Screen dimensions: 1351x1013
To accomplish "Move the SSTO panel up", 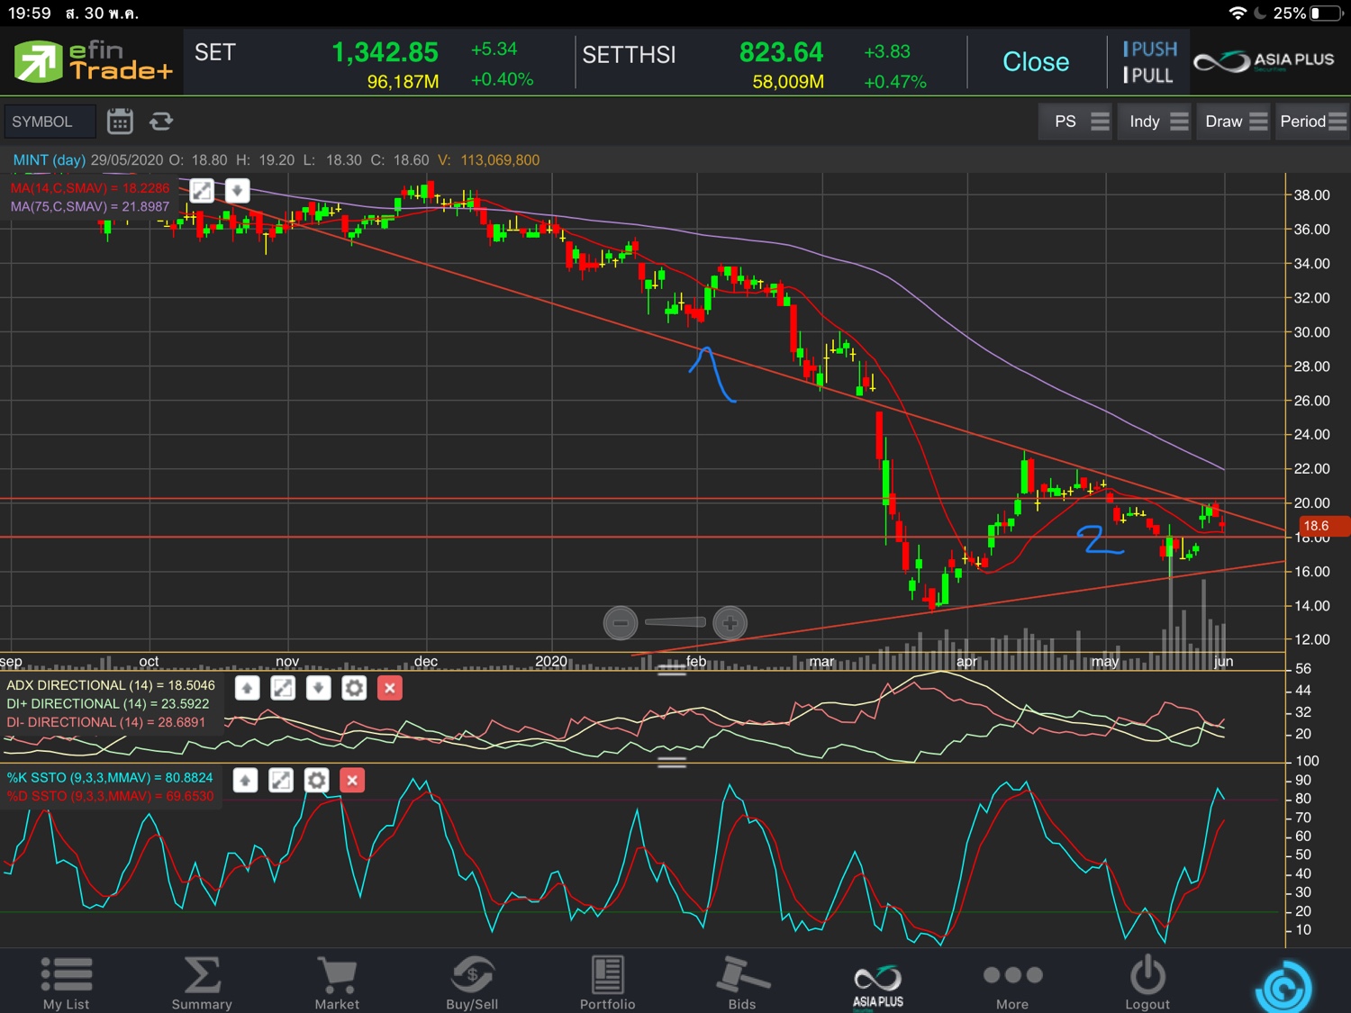I will tap(245, 780).
